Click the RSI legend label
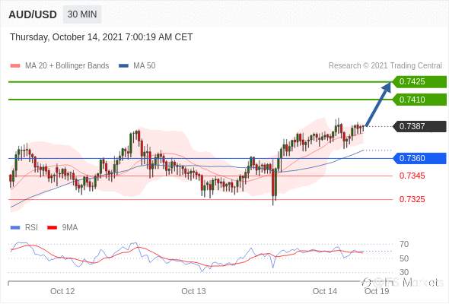Image resolution: width=449 pixels, height=304 pixels. point(31,227)
